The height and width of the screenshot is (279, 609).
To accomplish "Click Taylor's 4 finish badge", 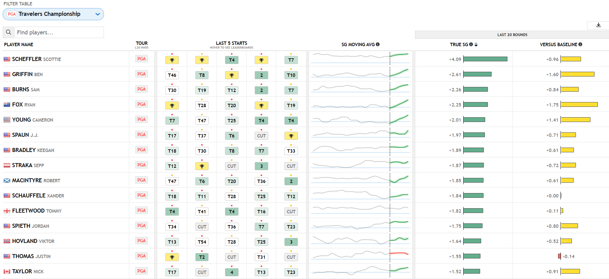I will tap(232, 272).
